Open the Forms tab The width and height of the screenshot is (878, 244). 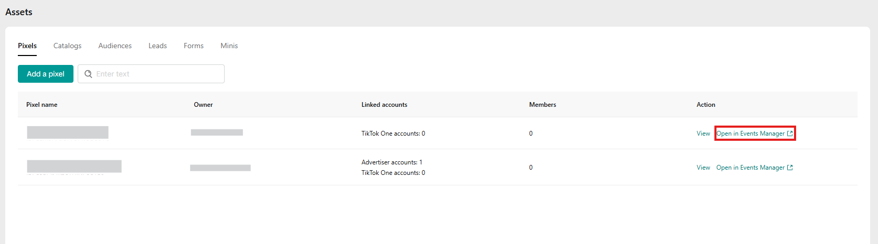pos(194,46)
